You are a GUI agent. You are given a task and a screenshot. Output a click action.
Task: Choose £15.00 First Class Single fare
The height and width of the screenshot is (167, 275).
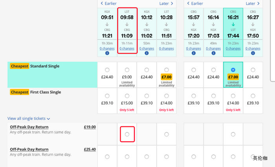point(127,96)
